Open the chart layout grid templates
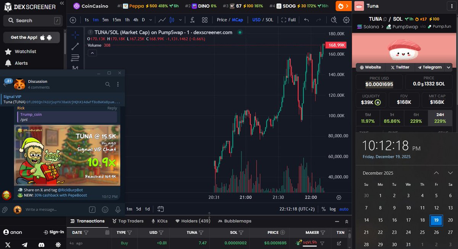The height and width of the screenshot is (249, 458). [x=205, y=20]
